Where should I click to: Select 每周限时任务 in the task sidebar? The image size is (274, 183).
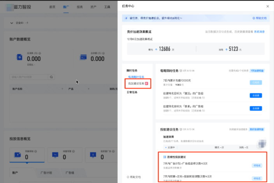point(136,77)
